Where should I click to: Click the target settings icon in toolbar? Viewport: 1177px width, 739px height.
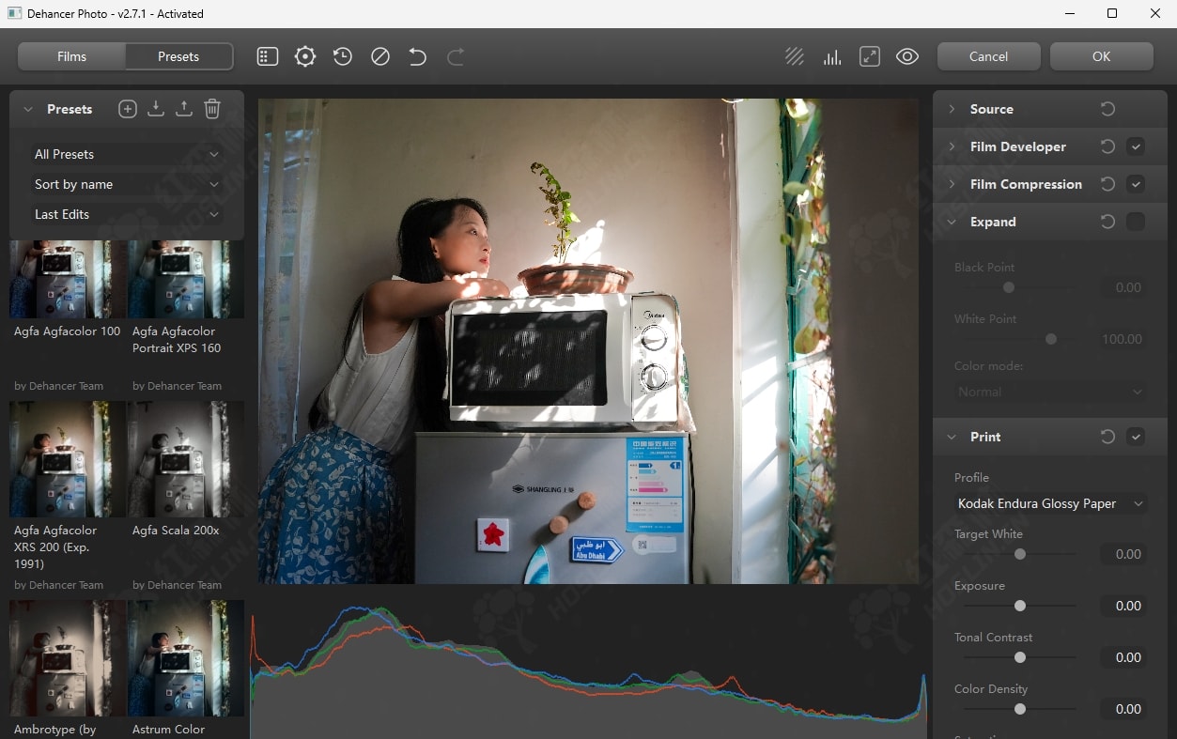[x=305, y=56]
